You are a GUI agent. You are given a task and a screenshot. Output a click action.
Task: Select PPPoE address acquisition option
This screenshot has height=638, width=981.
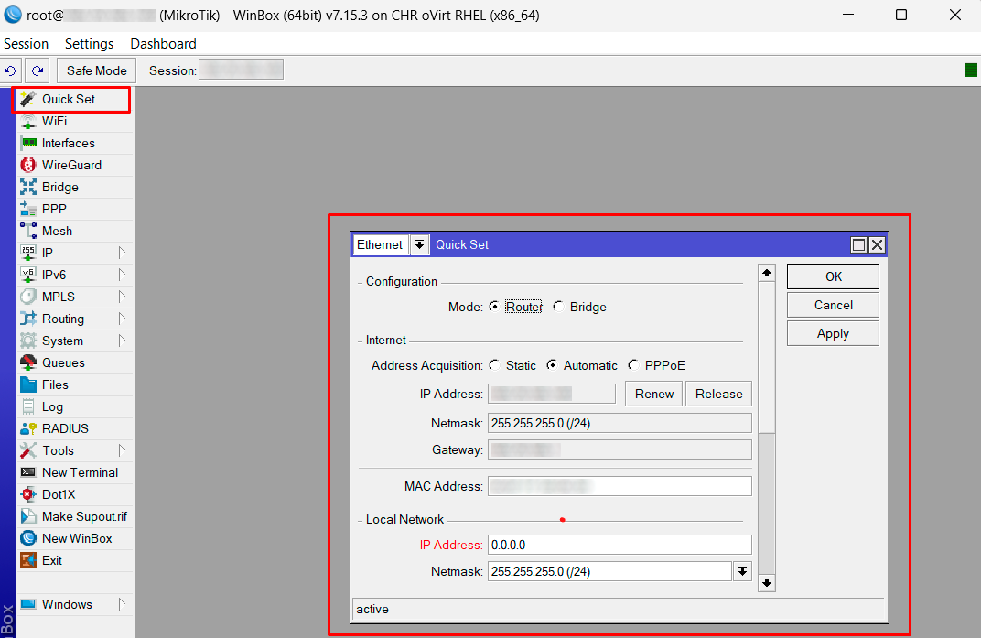pyautogui.click(x=633, y=365)
